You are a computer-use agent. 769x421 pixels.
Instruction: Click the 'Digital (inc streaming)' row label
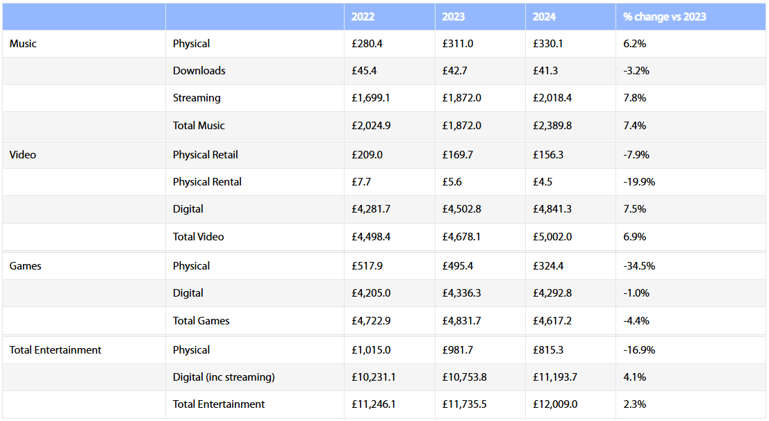224,377
